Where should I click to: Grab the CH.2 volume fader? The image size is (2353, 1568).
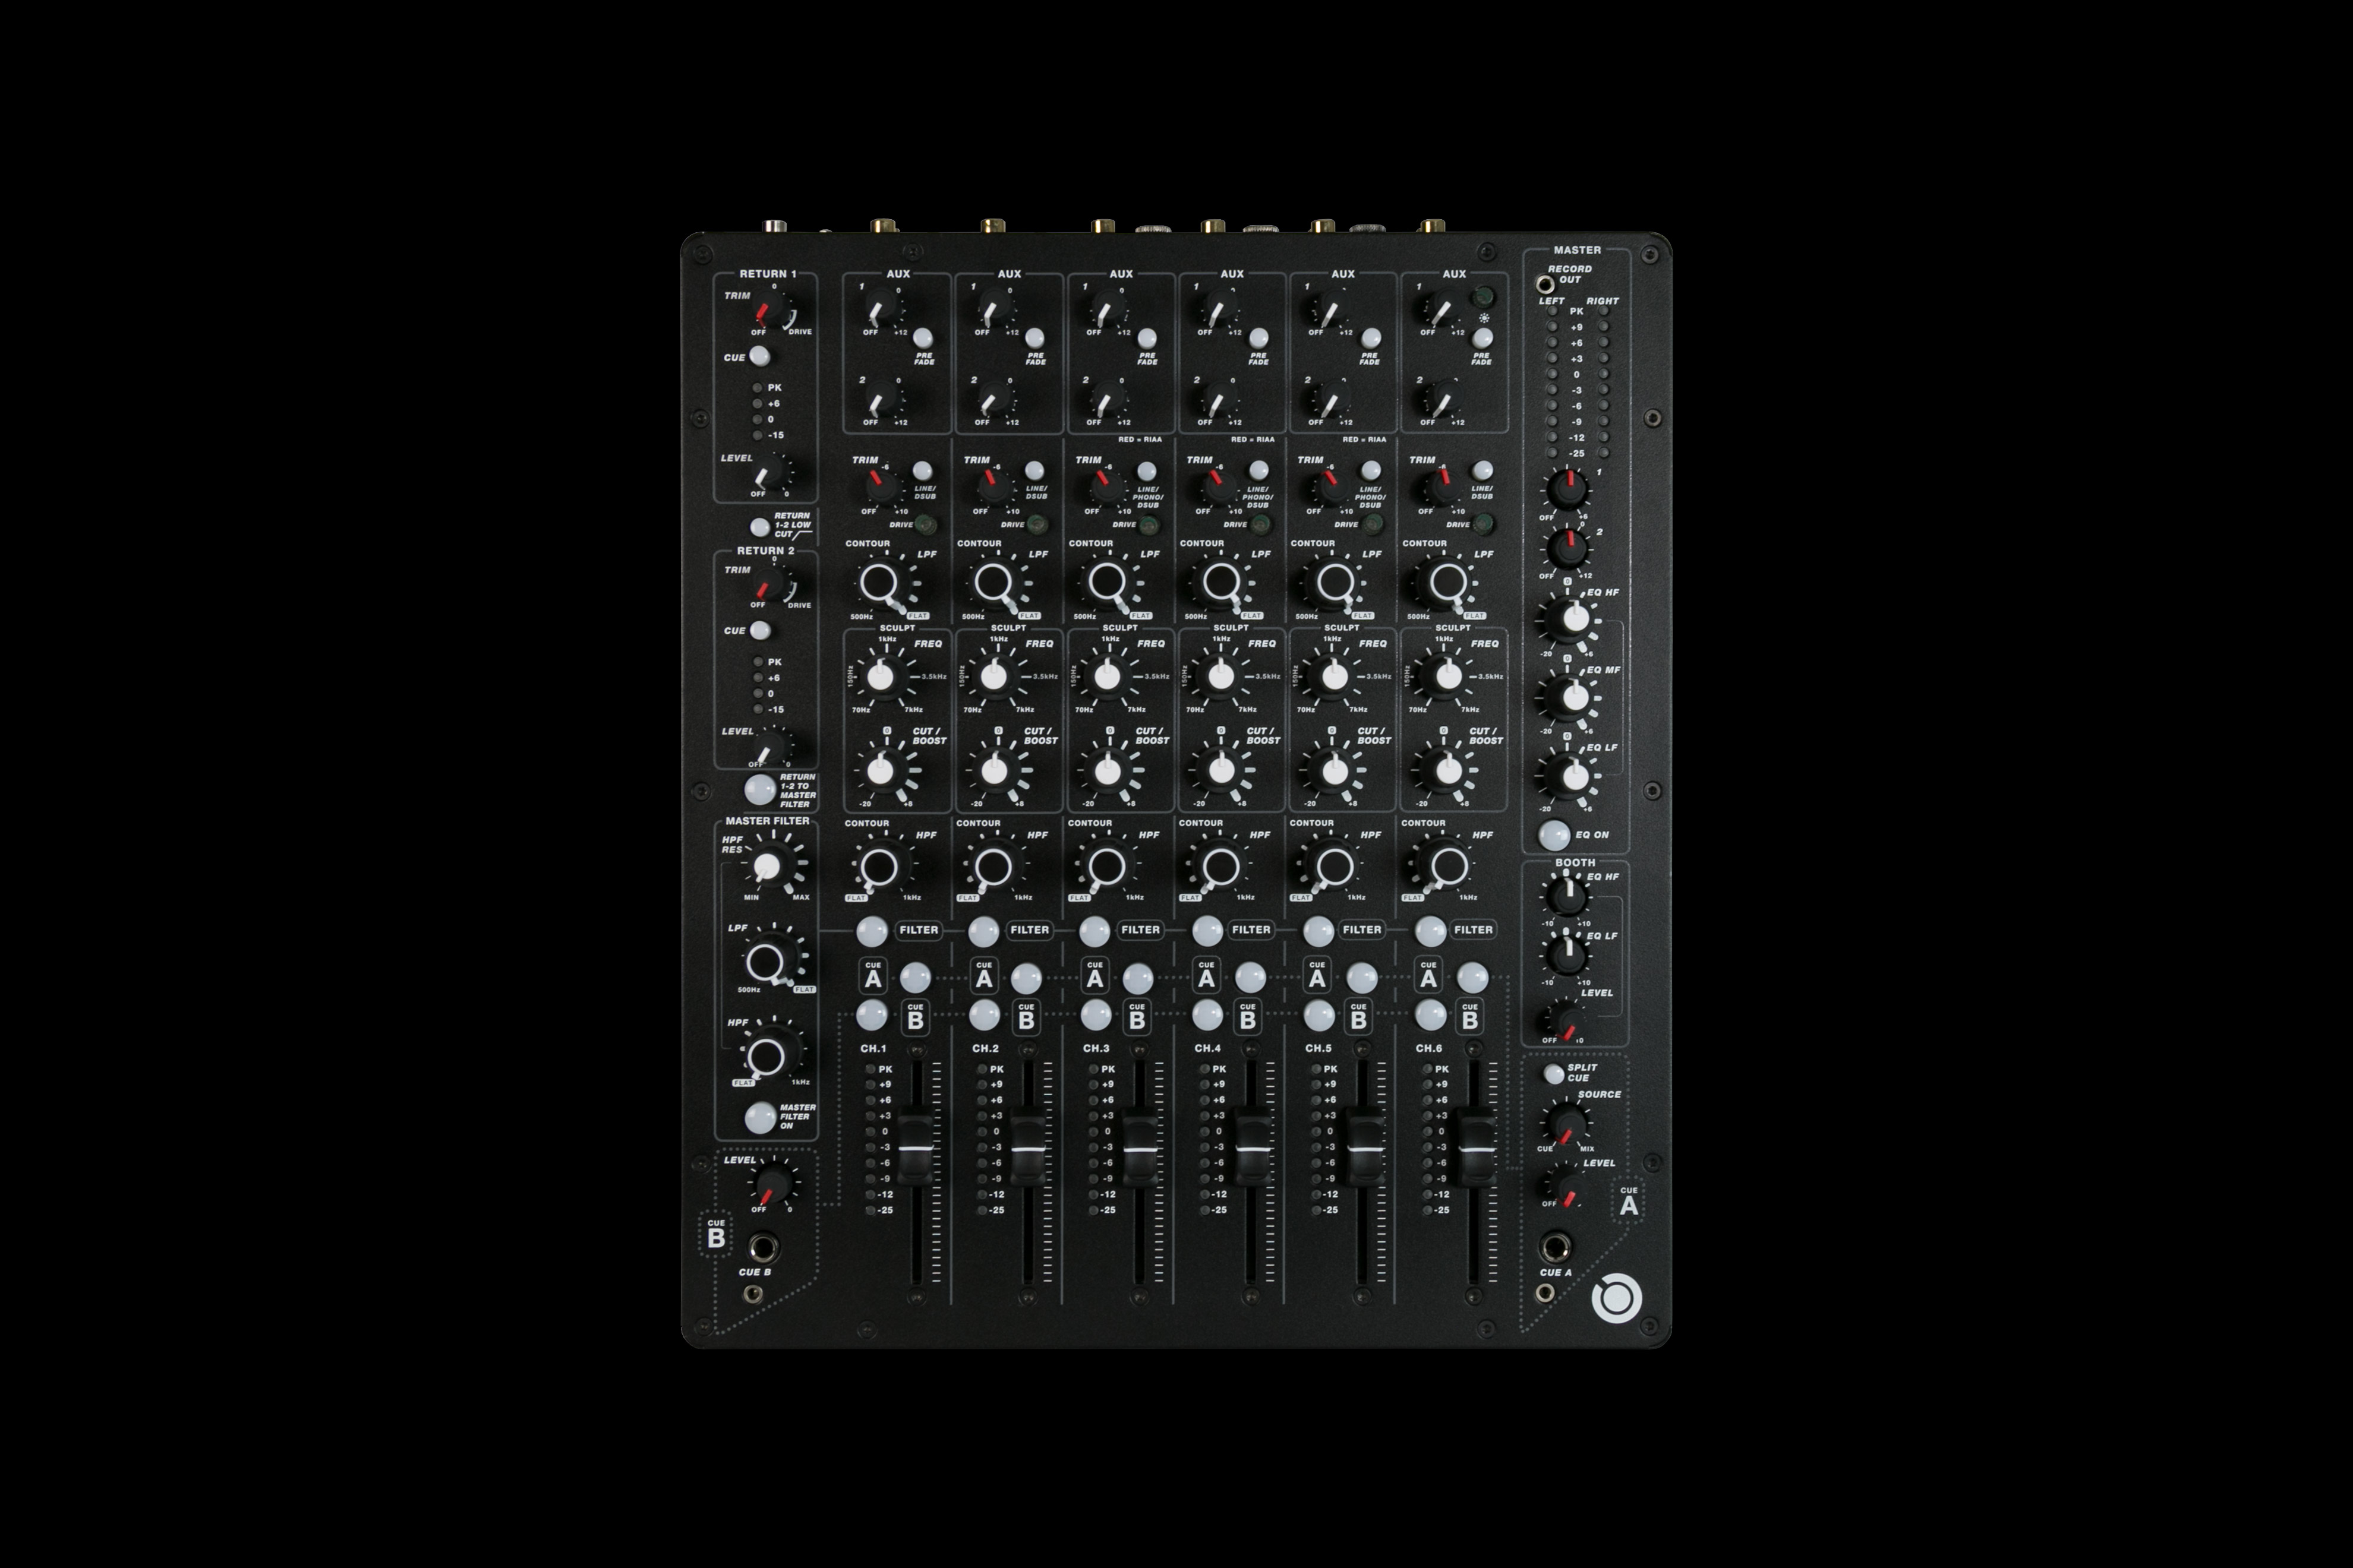pyautogui.click(x=1027, y=1148)
